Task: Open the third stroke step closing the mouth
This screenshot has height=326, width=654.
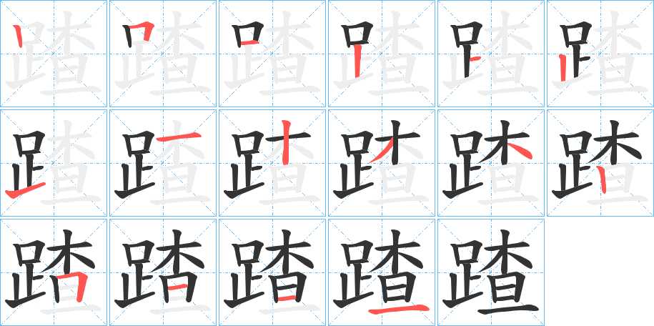Action: pyautogui.click(x=272, y=54)
